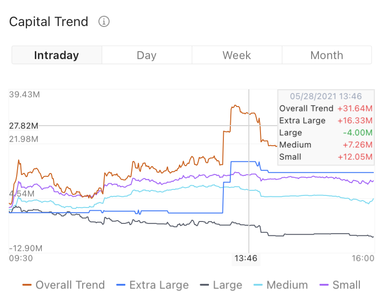384x302 pixels.
Task: Open the Capital Trend info icon
Action: (104, 21)
